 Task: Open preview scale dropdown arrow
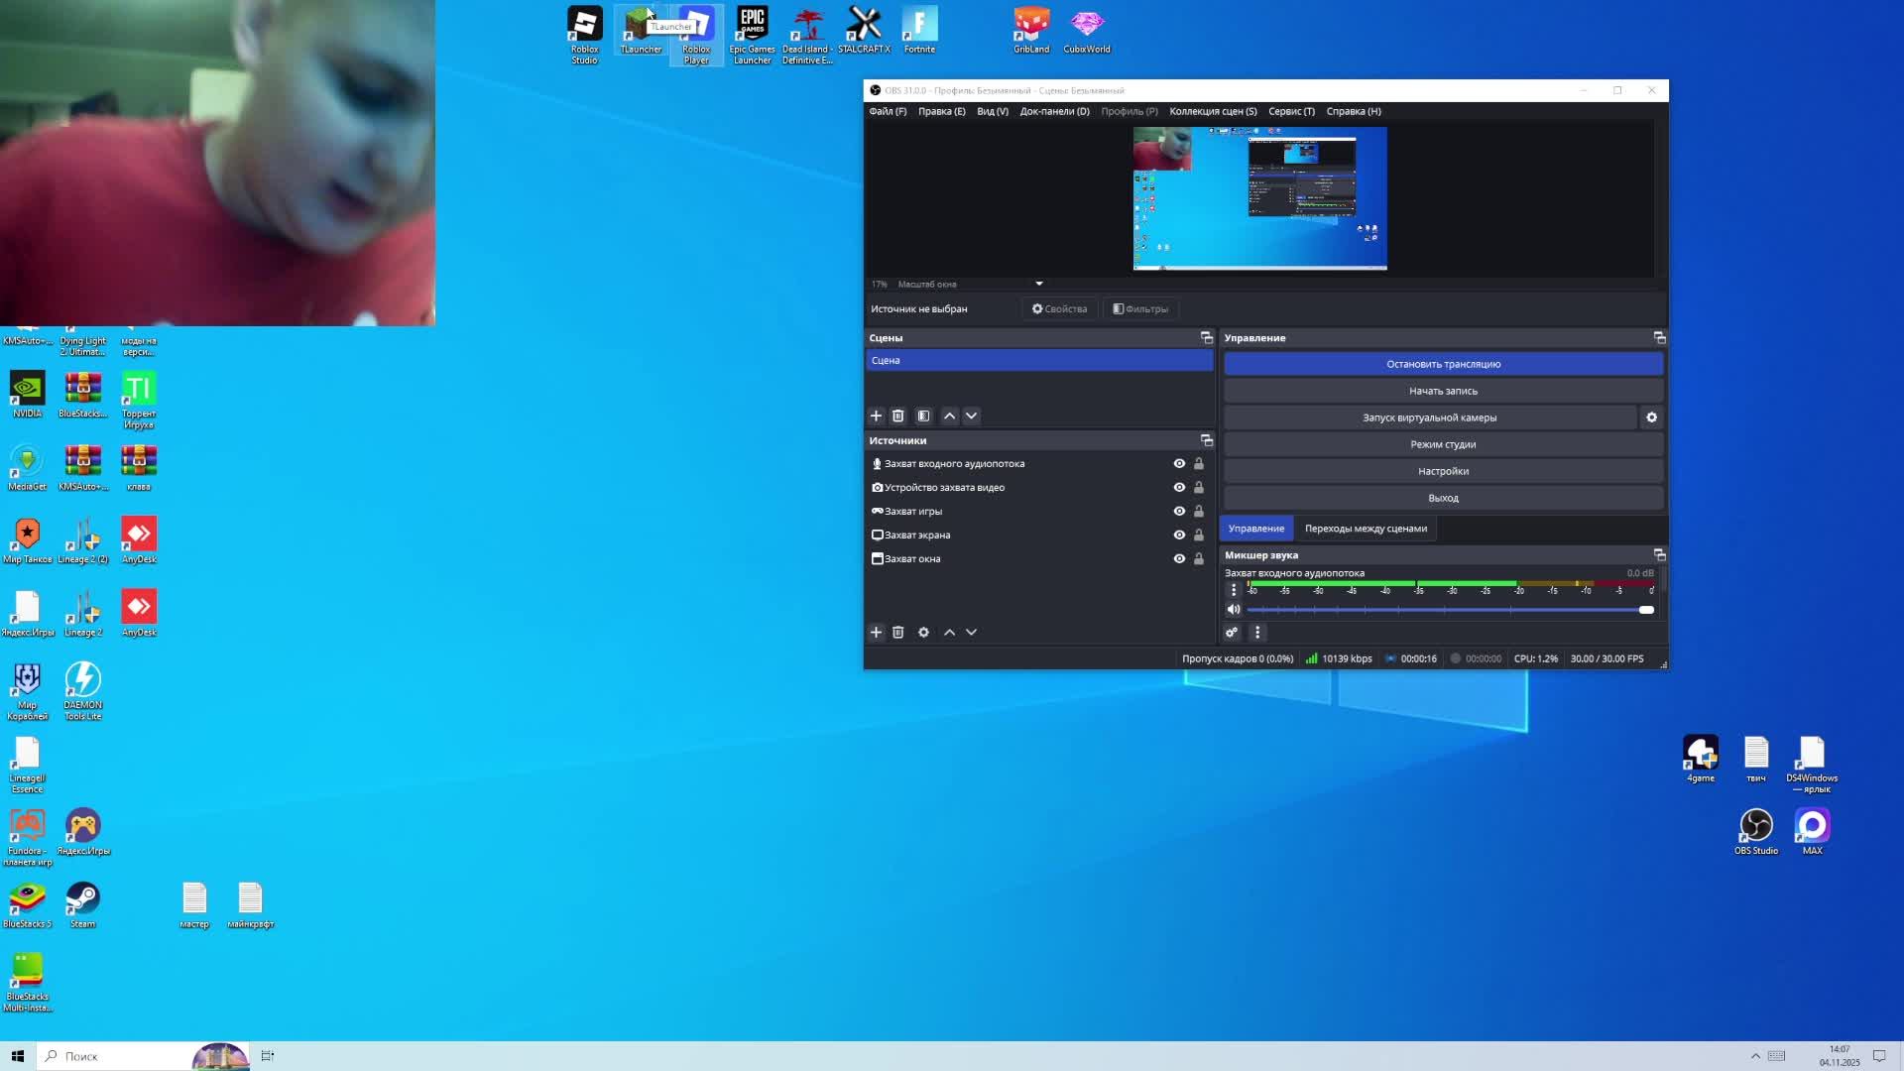click(1039, 285)
